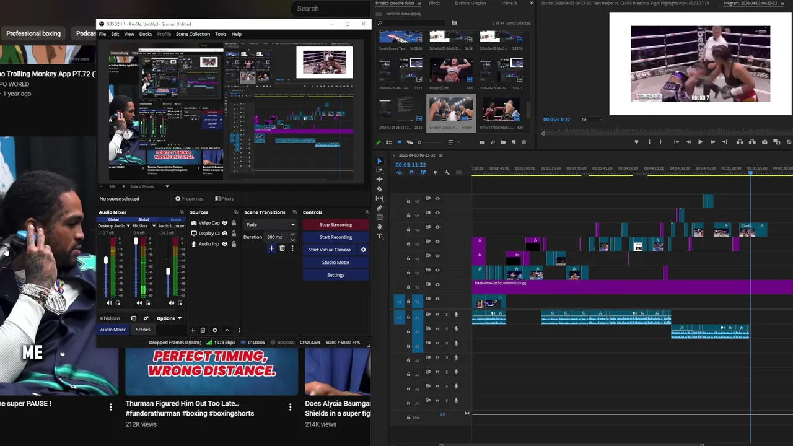Image resolution: width=793 pixels, height=446 pixels.
Task: Step forward one frame in Program monitor
Action: coord(713,142)
